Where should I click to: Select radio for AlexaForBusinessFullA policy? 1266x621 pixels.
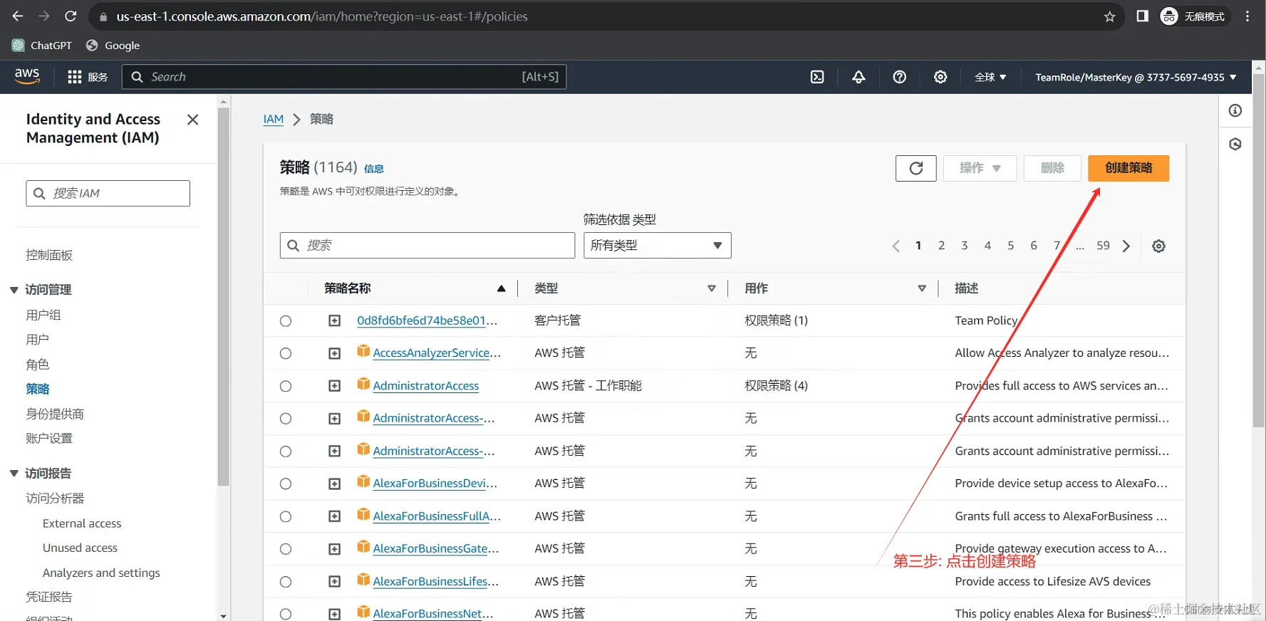click(286, 516)
